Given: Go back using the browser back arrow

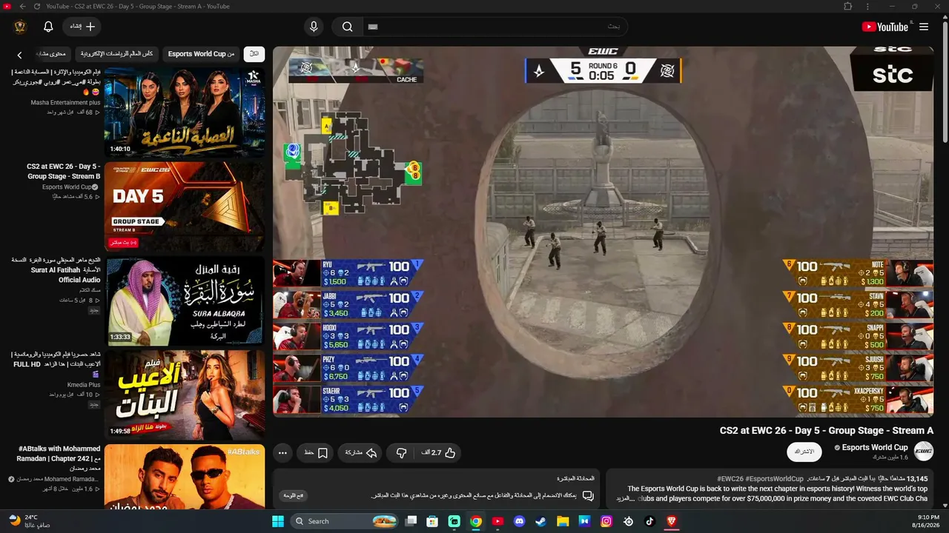Looking at the screenshot, I should tap(22, 7).
